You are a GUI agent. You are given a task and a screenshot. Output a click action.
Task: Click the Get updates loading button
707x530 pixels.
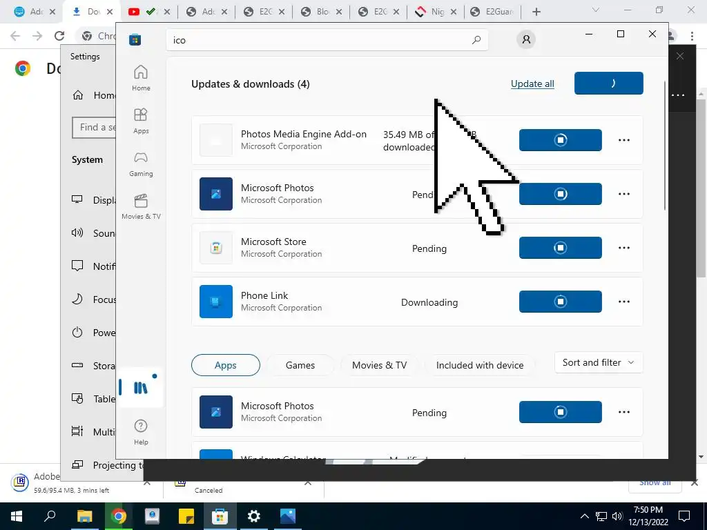click(608, 83)
